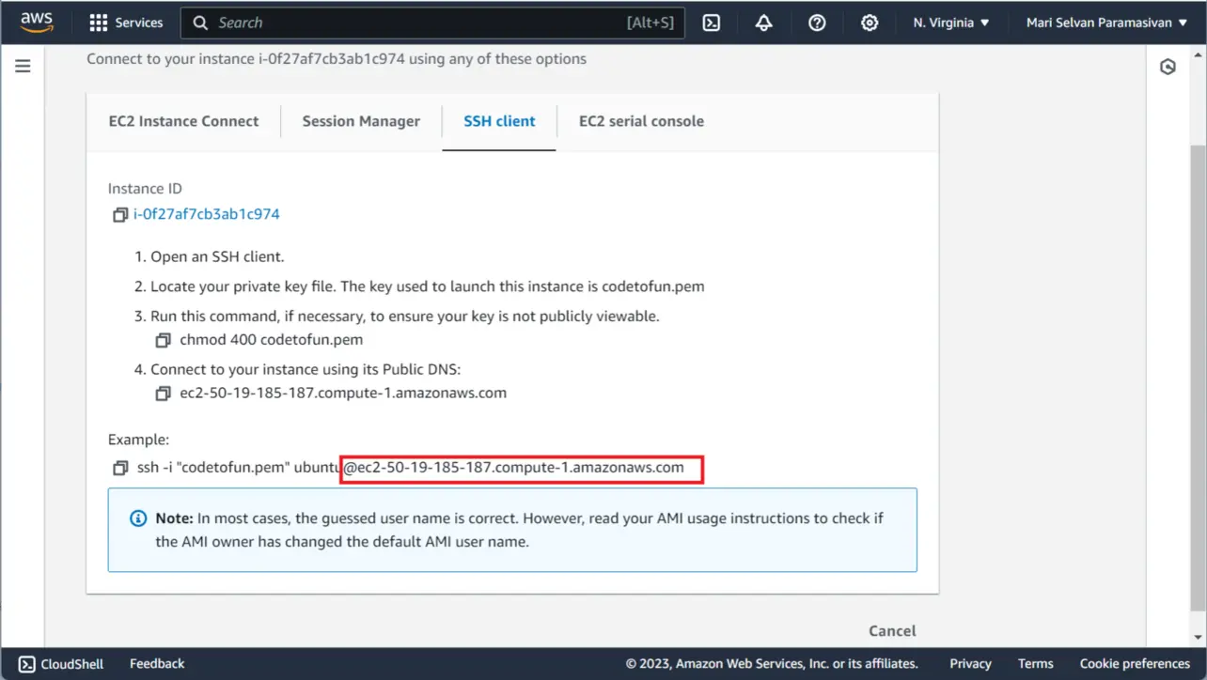Click the "Connect to your instance using its Public DNS" step

pos(306,369)
